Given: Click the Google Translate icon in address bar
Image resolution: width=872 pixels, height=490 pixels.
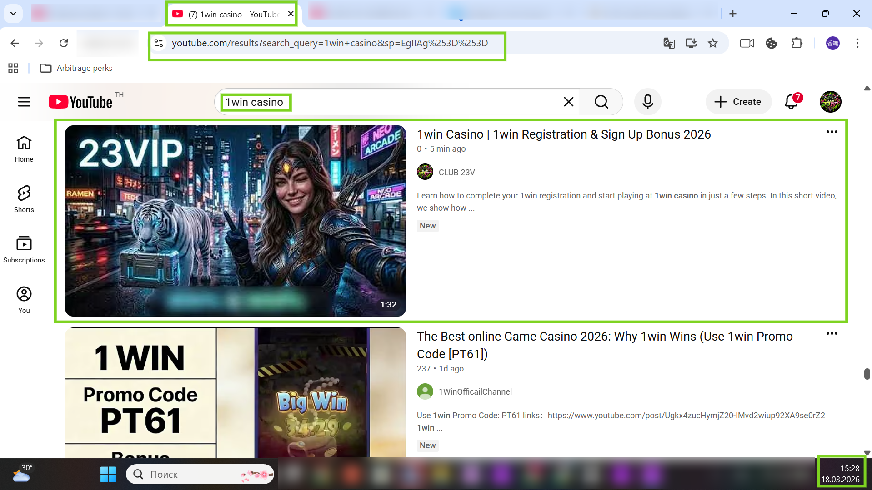Looking at the screenshot, I should coord(669,43).
